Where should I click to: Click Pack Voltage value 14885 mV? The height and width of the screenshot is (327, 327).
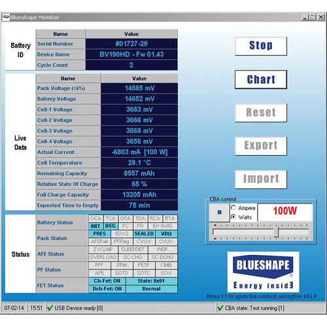(139, 88)
